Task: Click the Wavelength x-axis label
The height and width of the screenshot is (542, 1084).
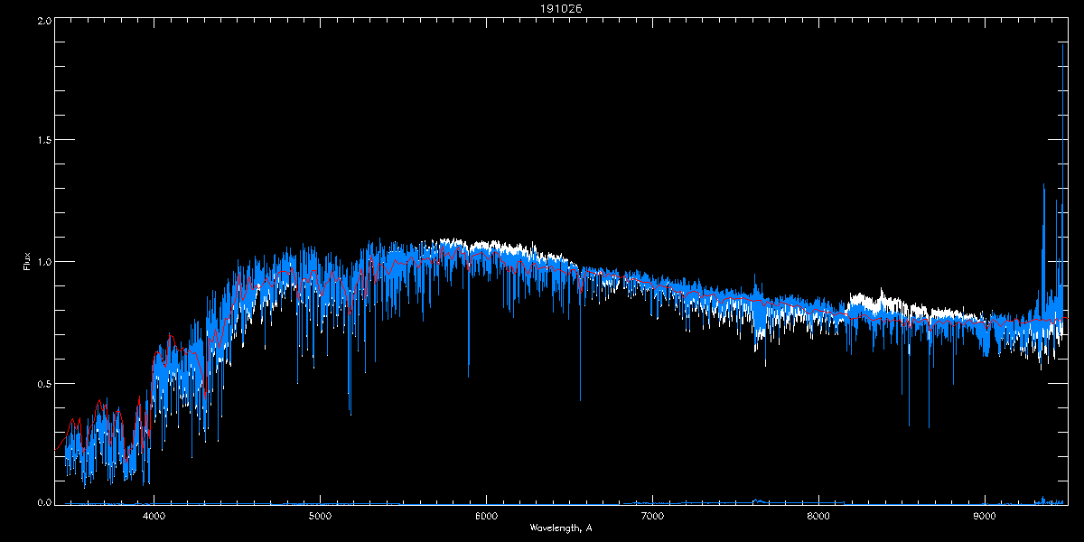Action: click(x=561, y=528)
